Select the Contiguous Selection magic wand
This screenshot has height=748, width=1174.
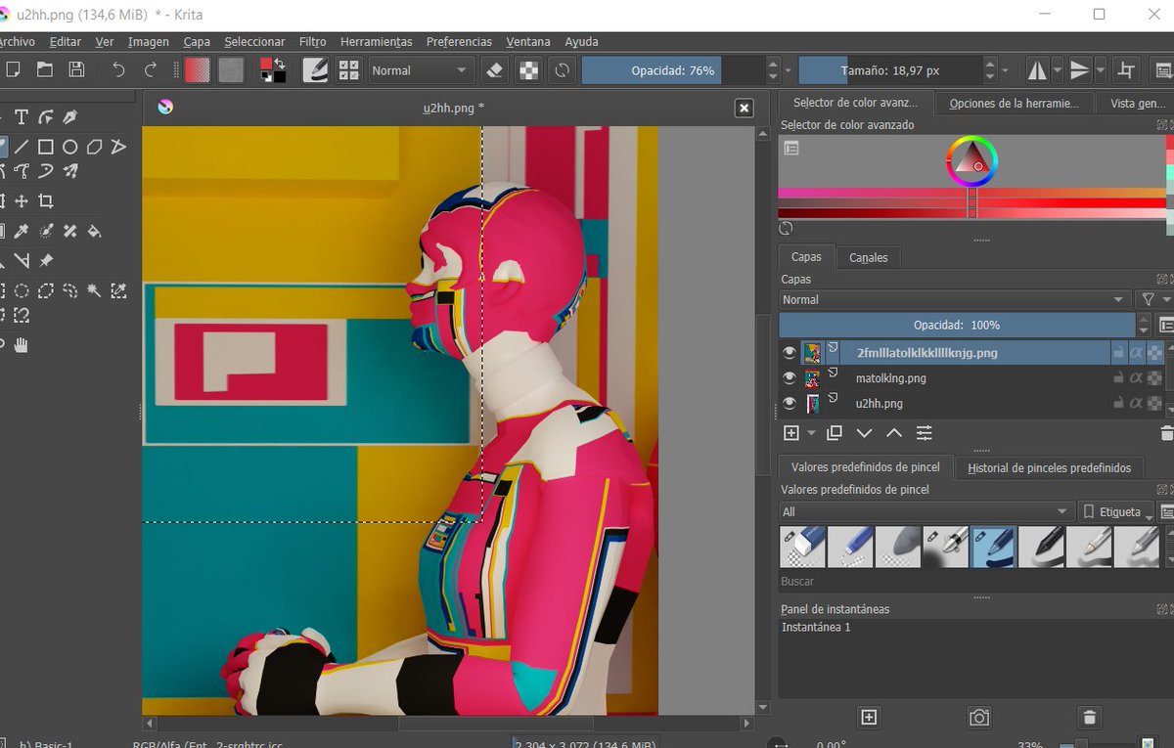(94, 290)
